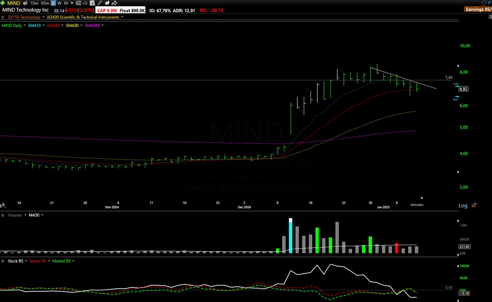Viewport: 492px width, 302px height.
Task: Click the tall cyan volume bar
Action: click(291, 236)
